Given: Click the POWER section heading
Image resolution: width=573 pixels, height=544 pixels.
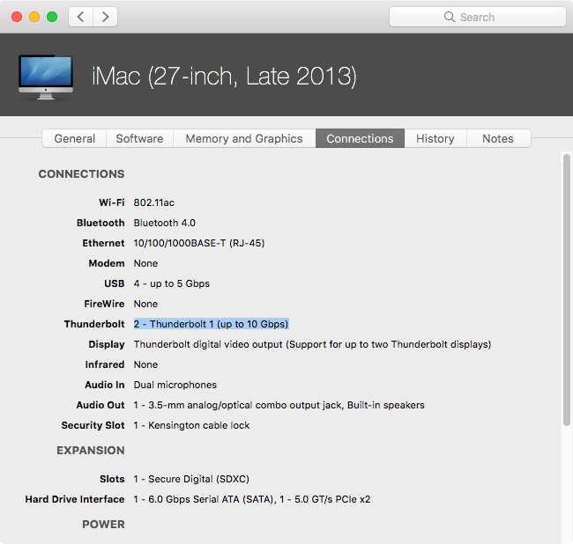Looking at the screenshot, I should point(103,525).
